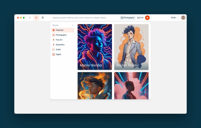Select the Digital mood category
The image size is (201, 128).
pyautogui.click(x=63, y=54)
